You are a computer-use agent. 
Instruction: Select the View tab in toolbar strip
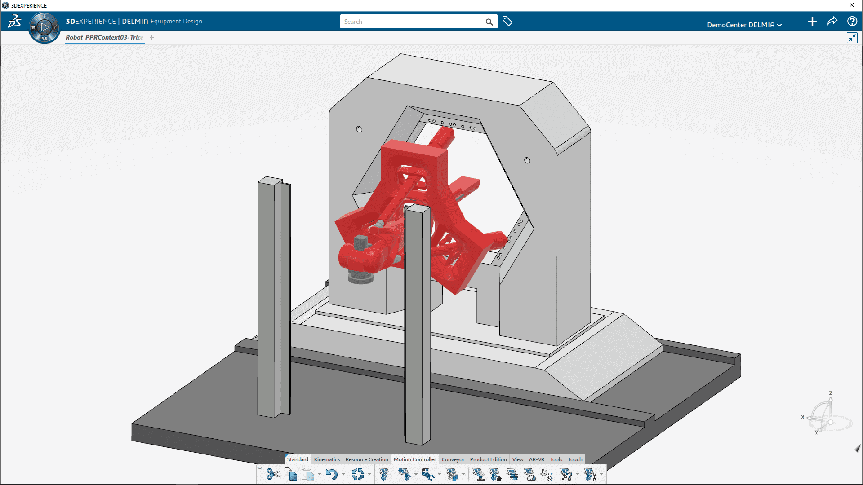(516, 459)
